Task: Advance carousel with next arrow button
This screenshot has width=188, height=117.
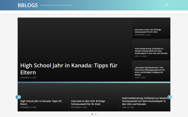Action: 170,97
